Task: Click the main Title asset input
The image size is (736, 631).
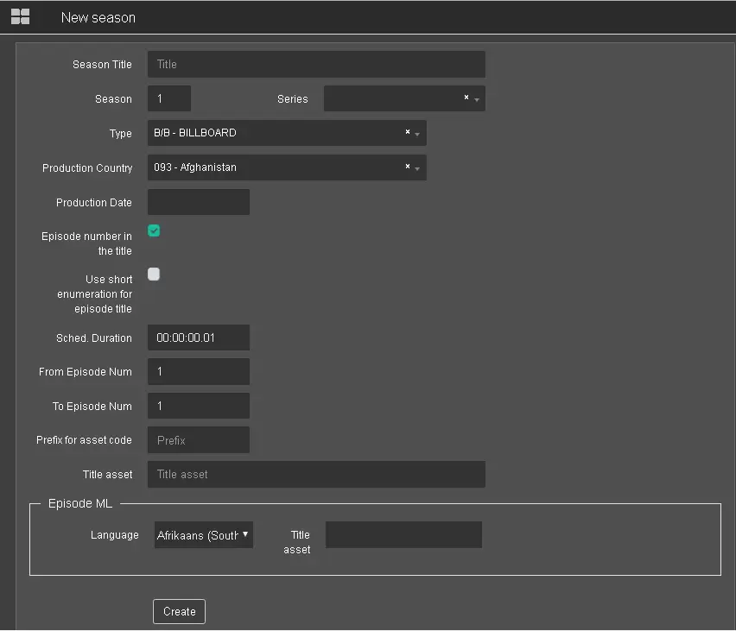Action: click(x=316, y=474)
